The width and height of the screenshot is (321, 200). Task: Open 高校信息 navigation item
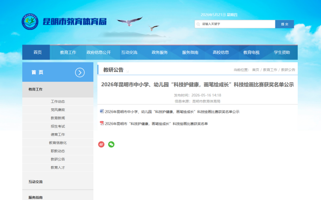[x=221, y=52]
